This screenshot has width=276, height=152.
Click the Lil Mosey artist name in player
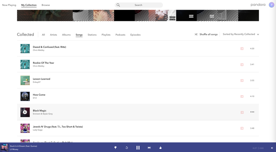tap(14, 149)
